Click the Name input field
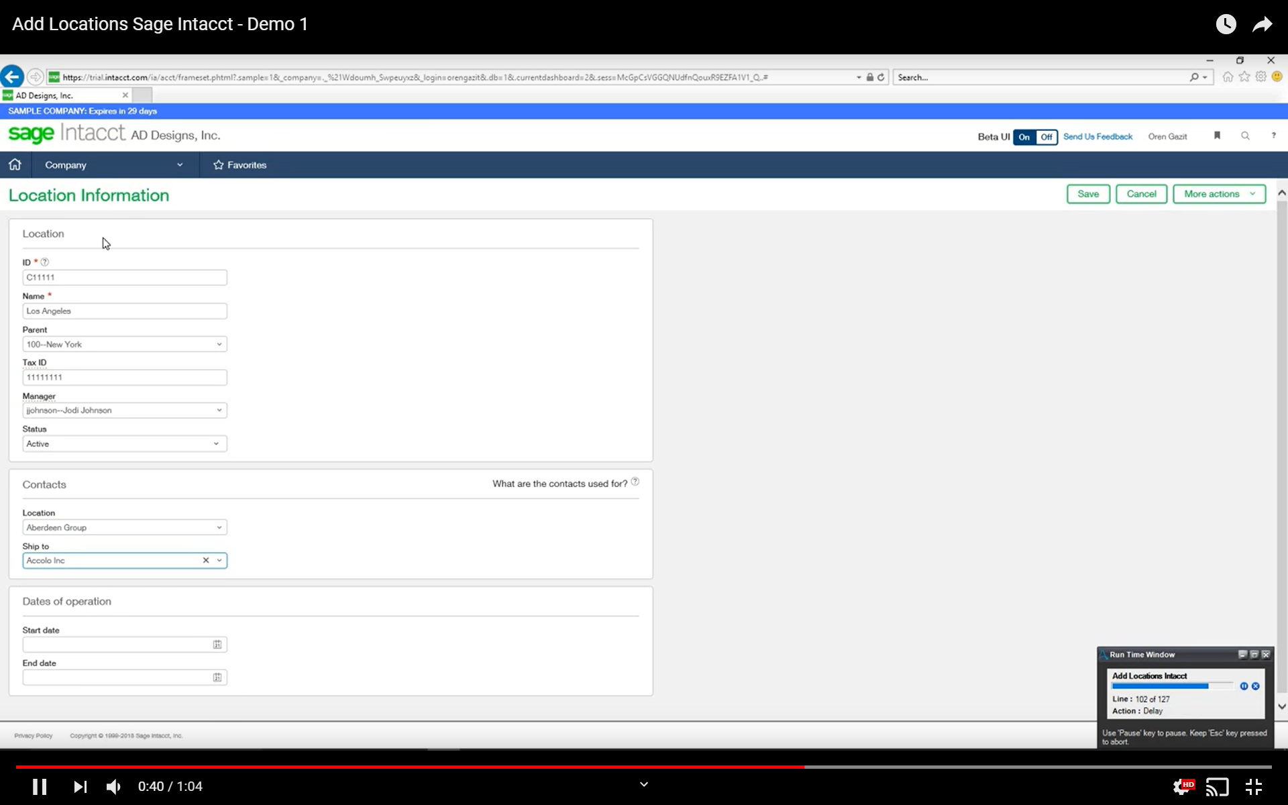Viewport: 1288px width, 805px height. click(125, 311)
